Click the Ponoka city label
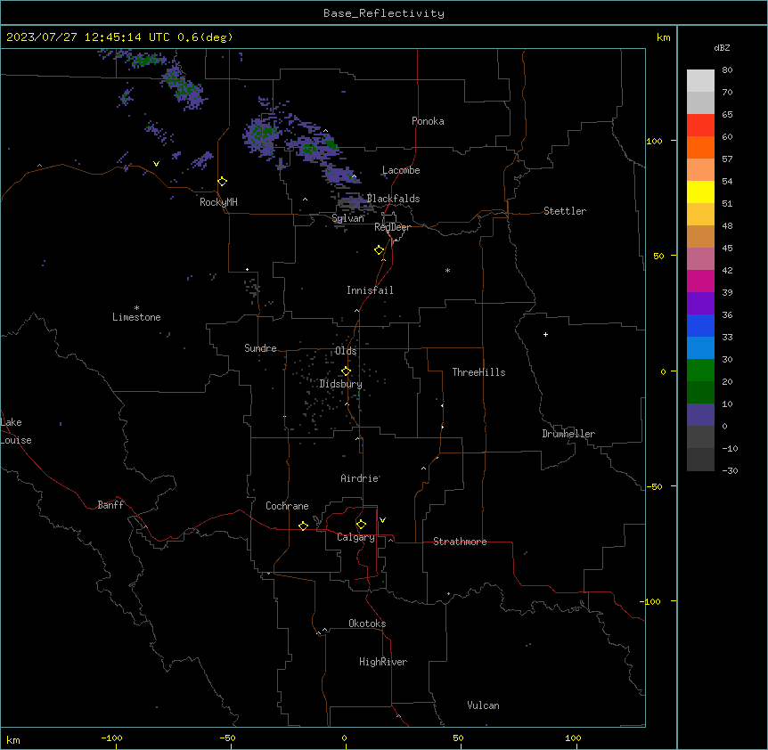The width and height of the screenshot is (768, 750). [428, 121]
